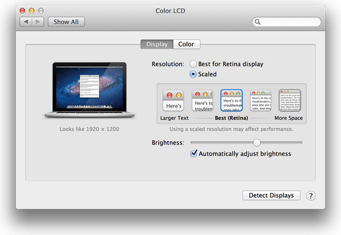Minimize the window with the yellow button
Image resolution: width=341 pixels, height=235 pixels.
(32, 10)
